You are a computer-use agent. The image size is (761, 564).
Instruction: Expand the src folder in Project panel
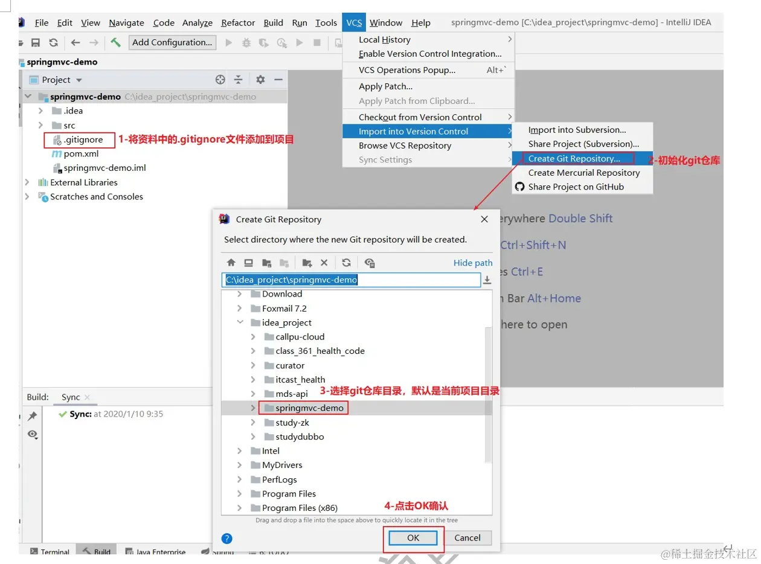pos(40,125)
